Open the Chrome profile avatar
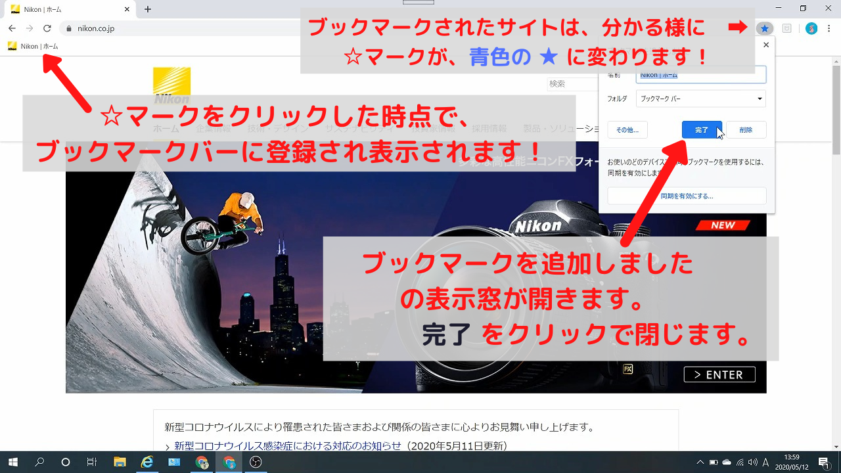The image size is (841, 473). click(811, 28)
